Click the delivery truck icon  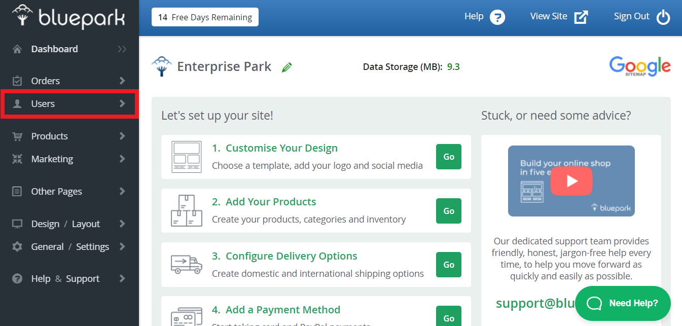(186, 264)
